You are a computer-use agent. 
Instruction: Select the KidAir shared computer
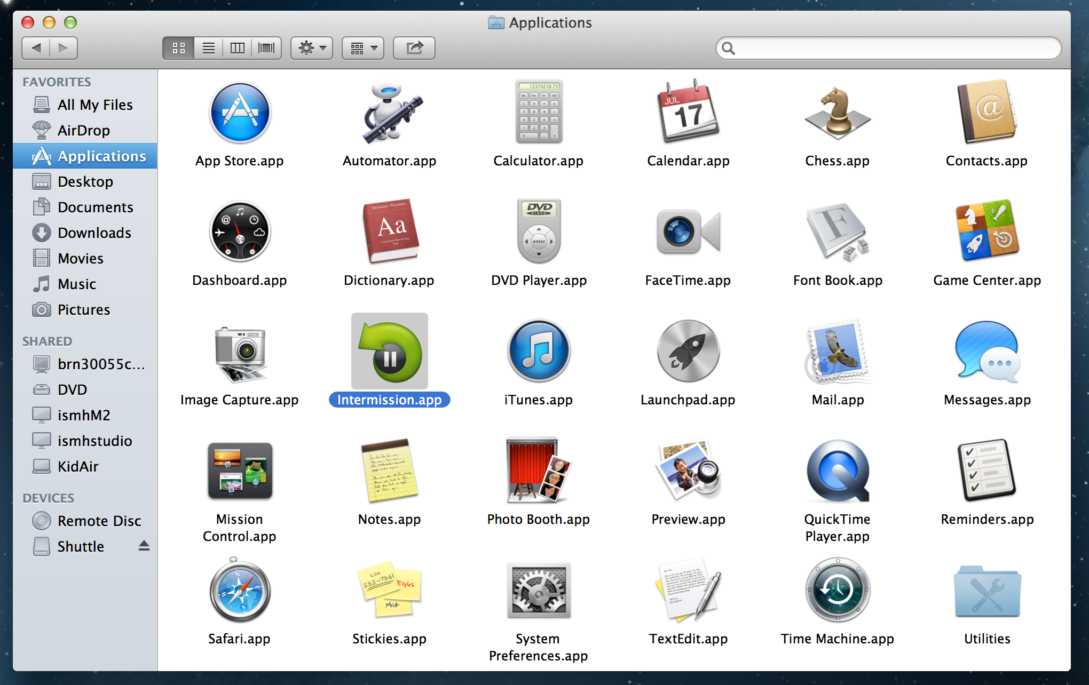(85, 466)
